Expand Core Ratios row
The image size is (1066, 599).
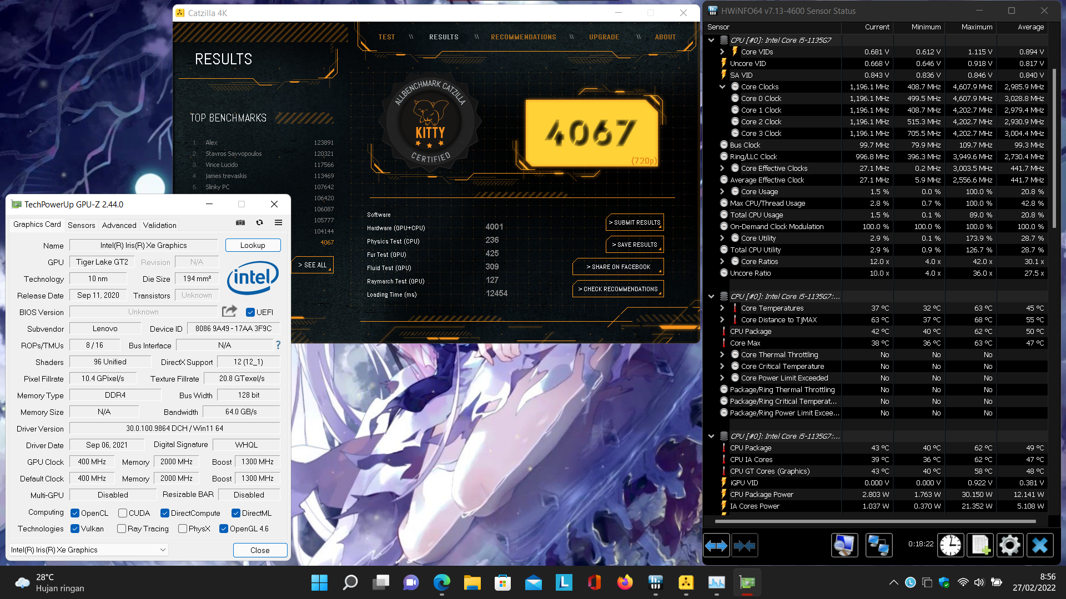pos(722,261)
